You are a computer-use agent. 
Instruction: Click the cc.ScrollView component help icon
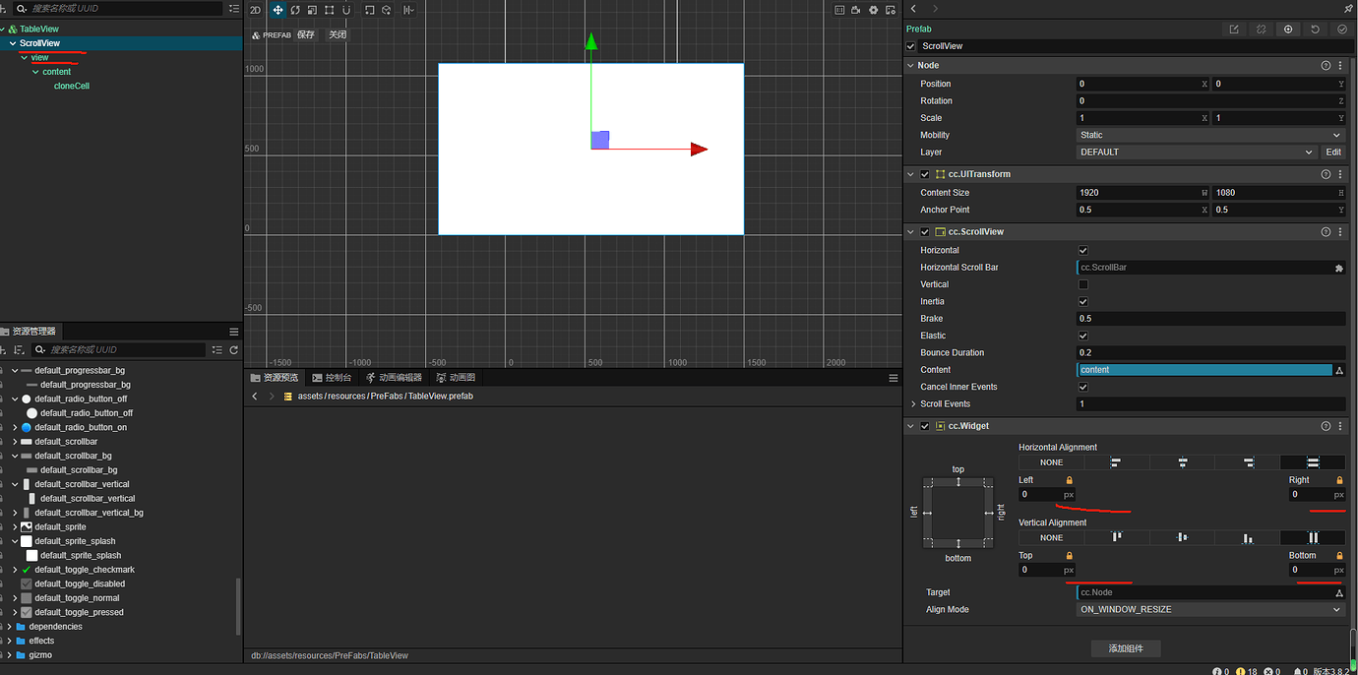pos(1325,231)
